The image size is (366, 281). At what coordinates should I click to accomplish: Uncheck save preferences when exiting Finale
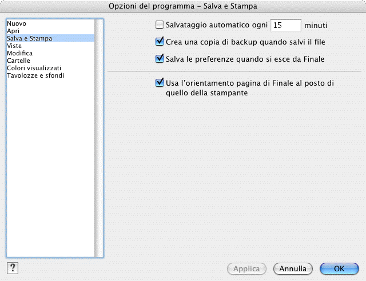tap(160, 58)
